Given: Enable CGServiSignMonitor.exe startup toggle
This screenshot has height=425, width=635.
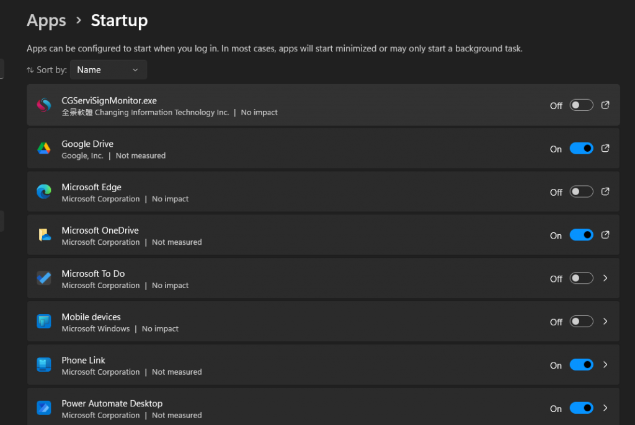Looking at the screenshot, I should [581, 105].
